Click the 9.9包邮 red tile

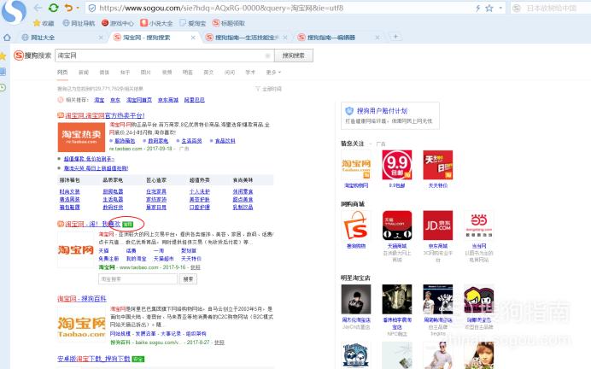tap(397, 165)
